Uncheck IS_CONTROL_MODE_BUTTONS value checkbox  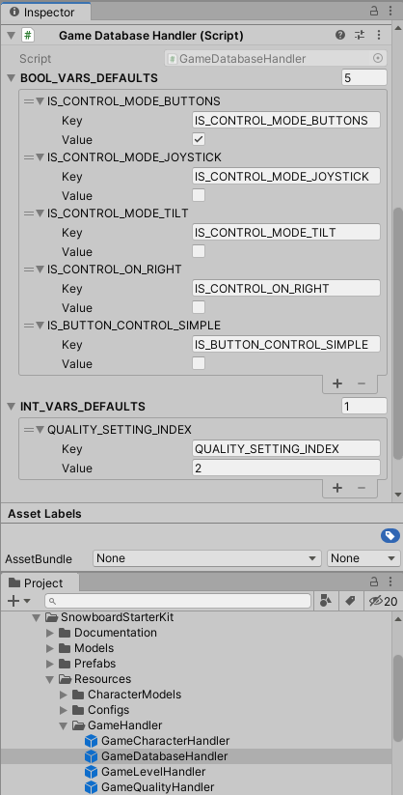(x=199, y=139)
